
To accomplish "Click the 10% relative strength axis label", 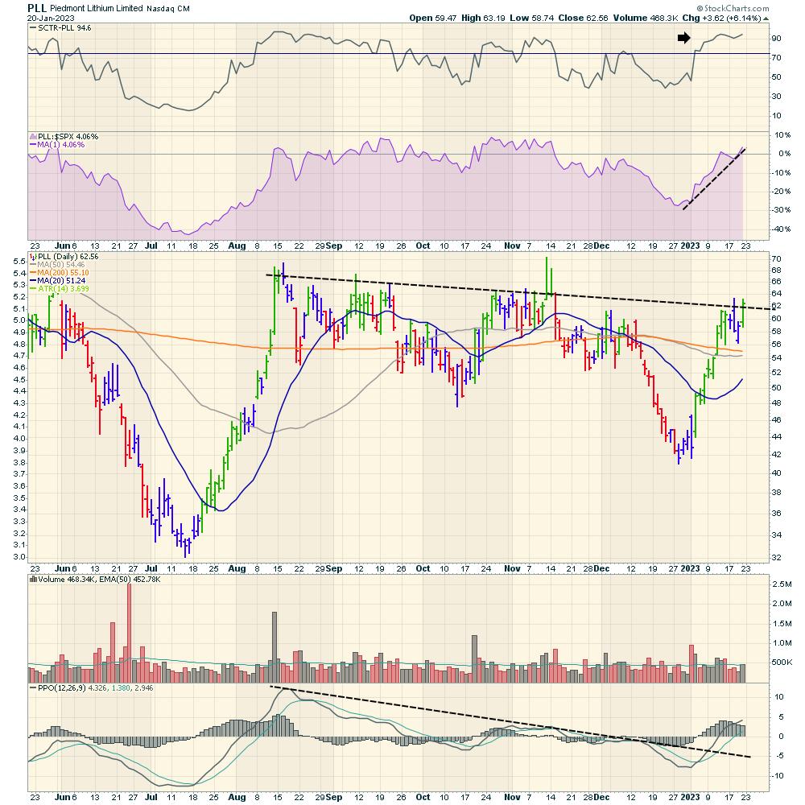I will click(x=783, y=135).
